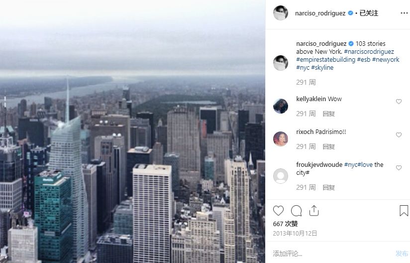
Task: Follow the #empirestatebuilding hashtag link
Action: [x=325, y=60]
